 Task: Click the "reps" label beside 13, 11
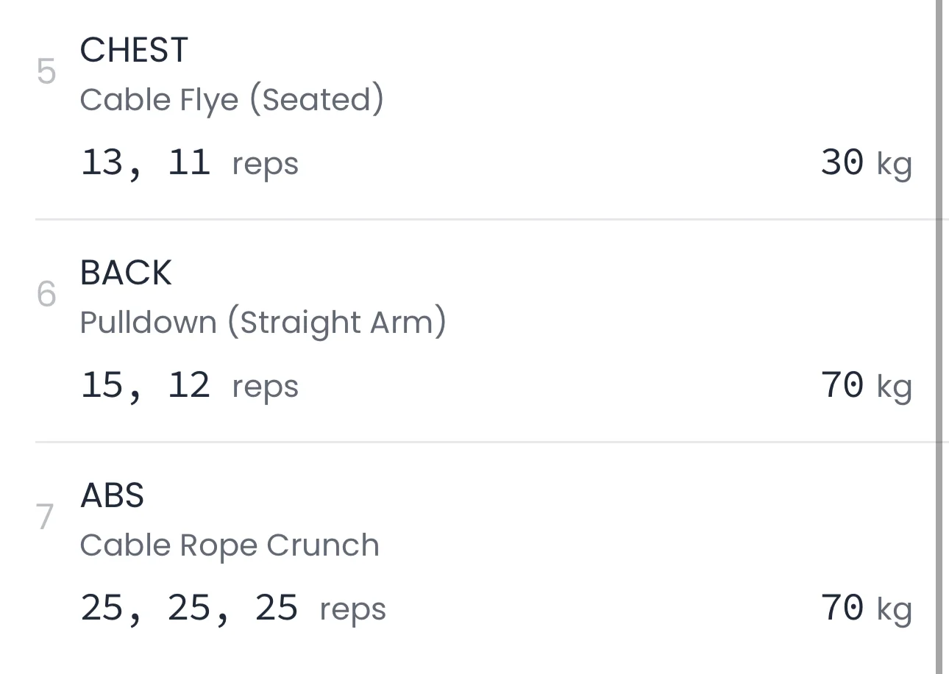click(265, 164)
